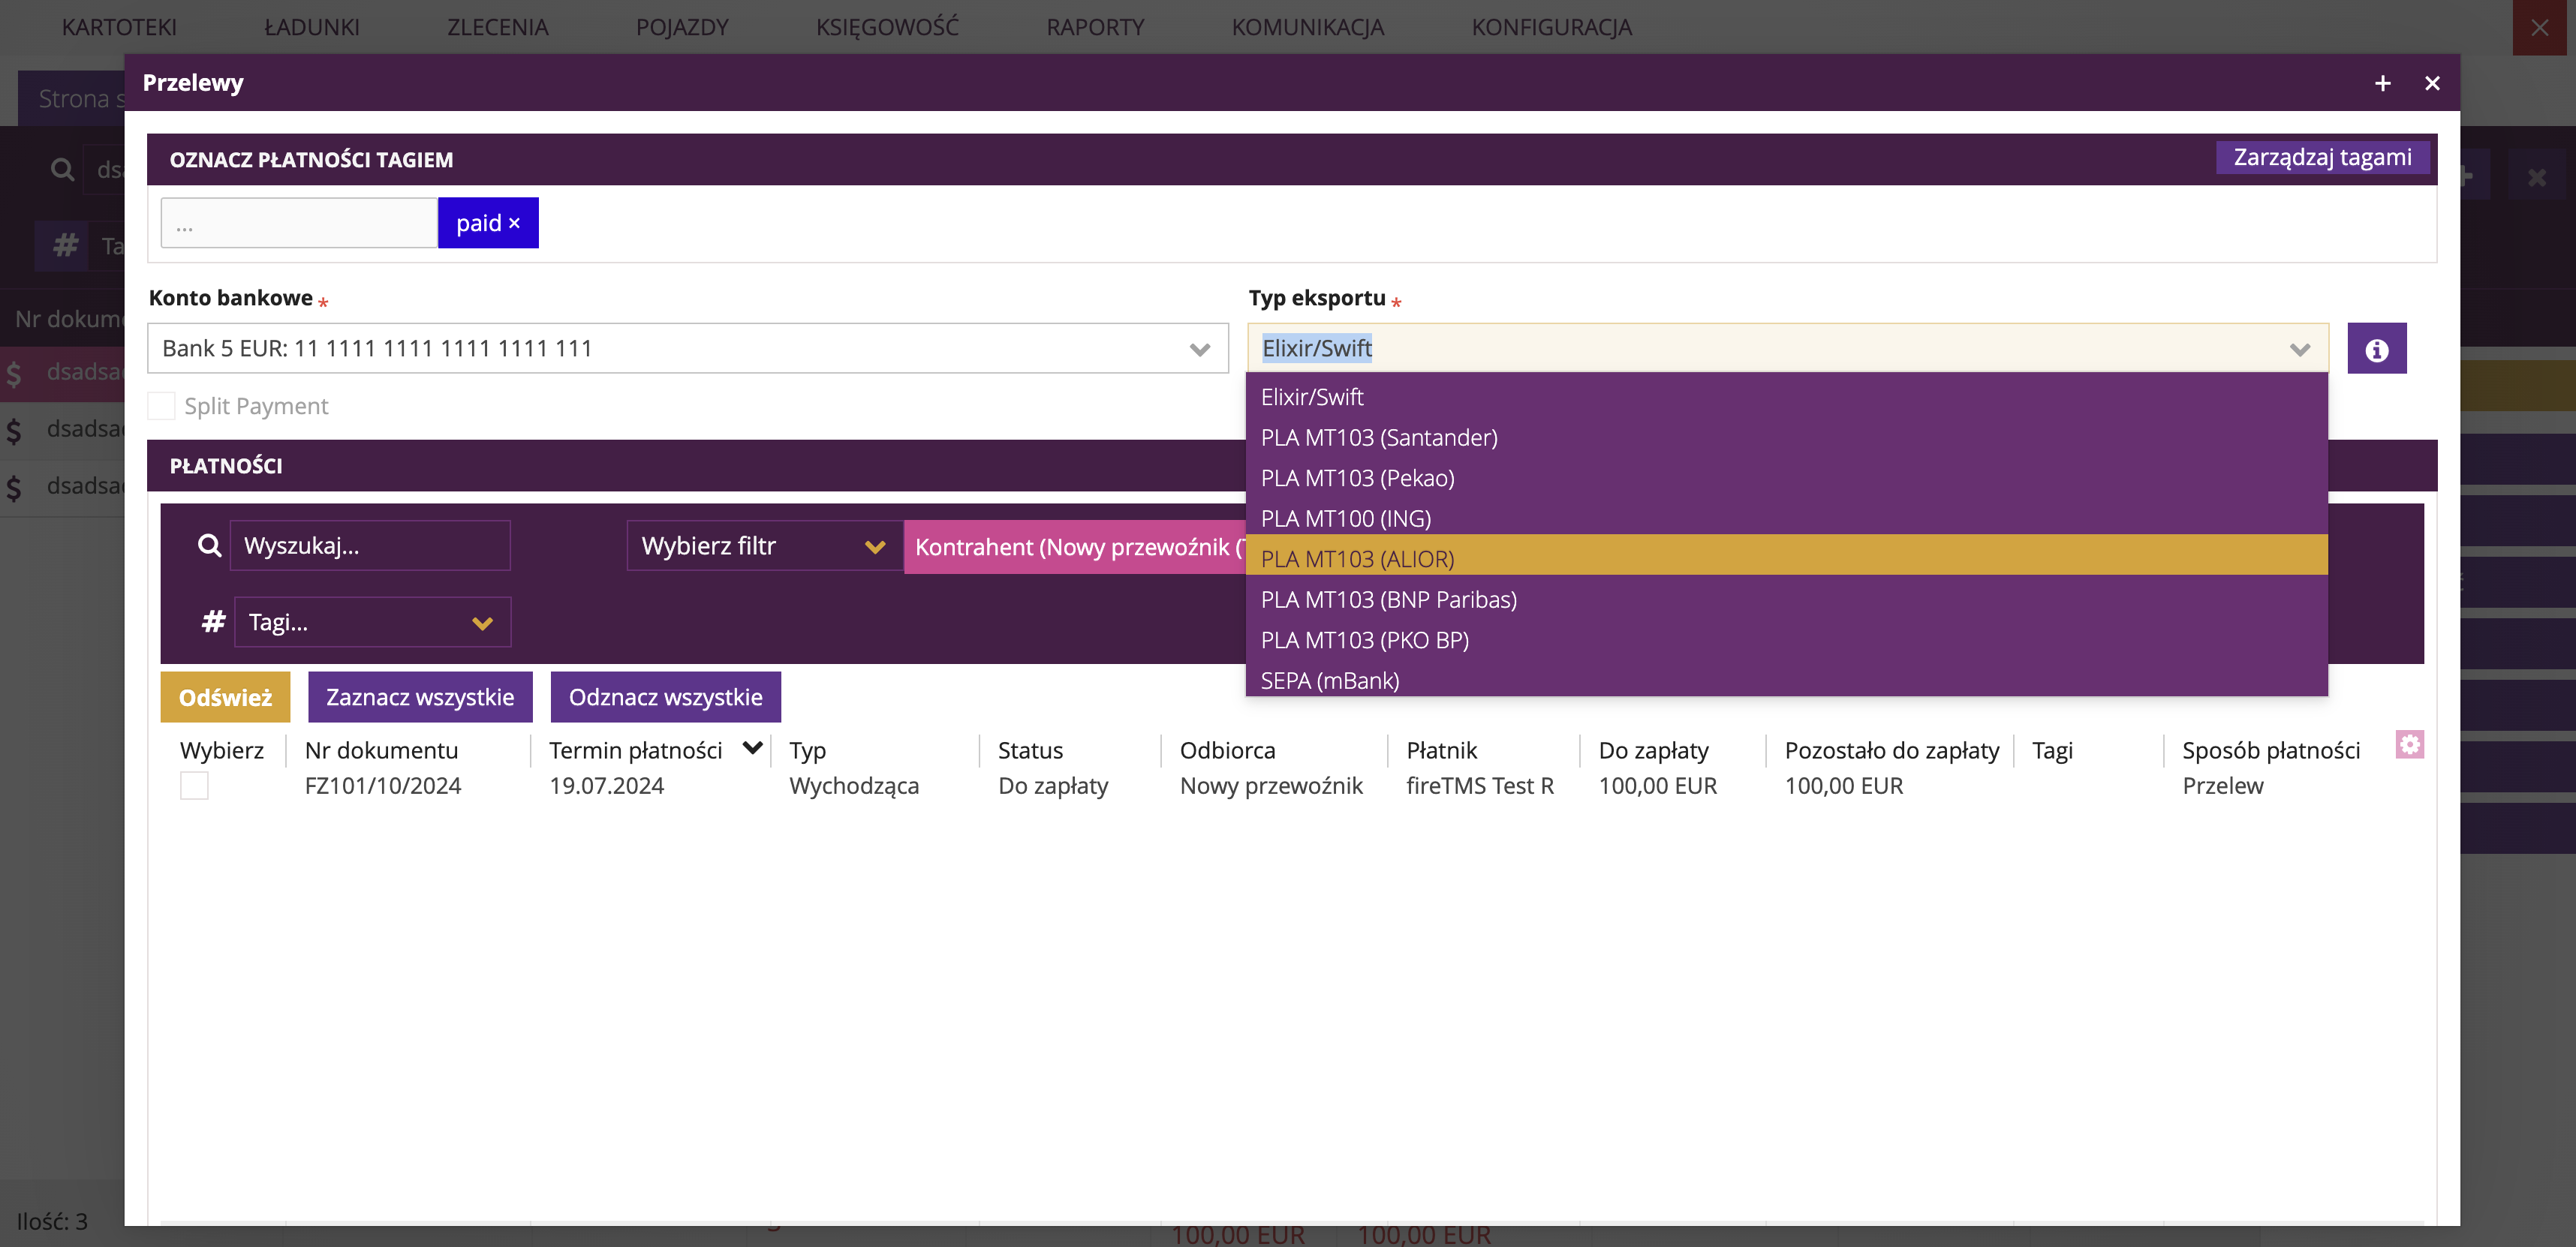The image size is (2576, 1247).
Task: Remove the paid tag via × icon
Action: (514, 223)
